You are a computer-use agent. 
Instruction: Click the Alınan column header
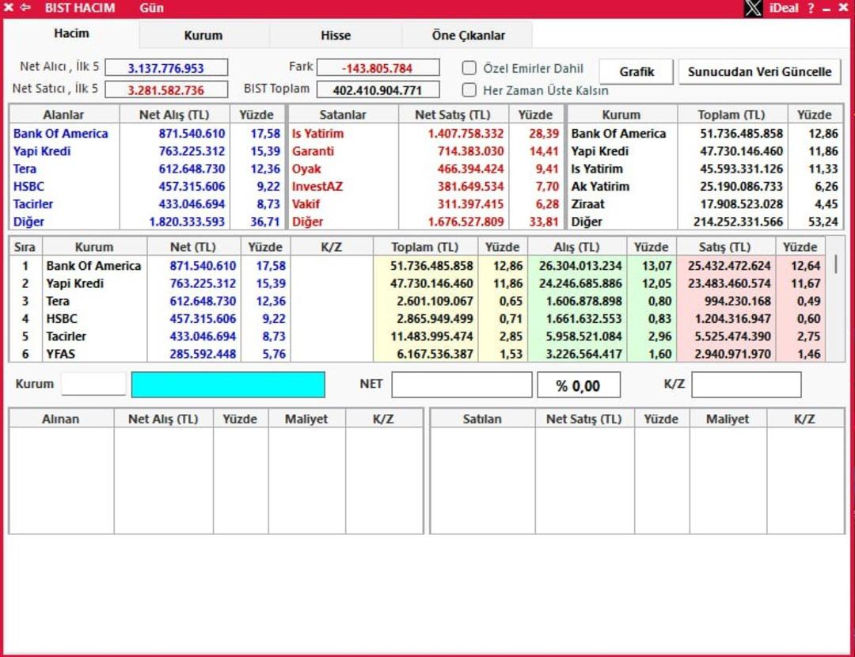(61, 419)
